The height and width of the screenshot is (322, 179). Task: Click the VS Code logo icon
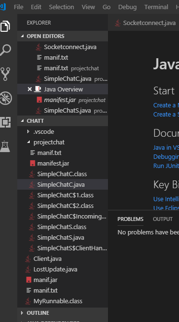pyautogui.click(x=3, y=7)
